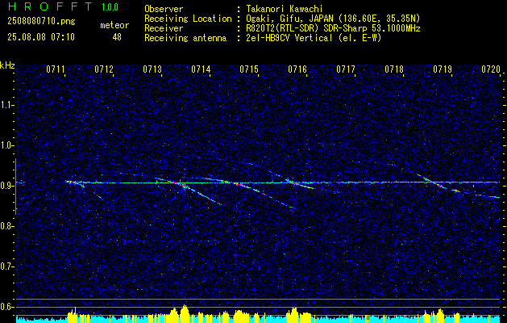Click the Observer field label
This screenshot has width=507, height=323.
(164, 9)
